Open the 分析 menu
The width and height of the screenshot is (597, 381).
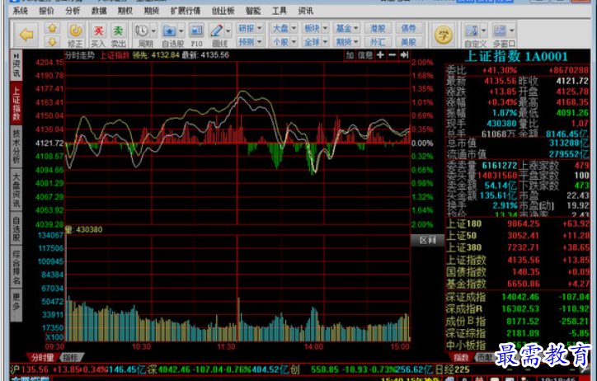click(73, 11)
